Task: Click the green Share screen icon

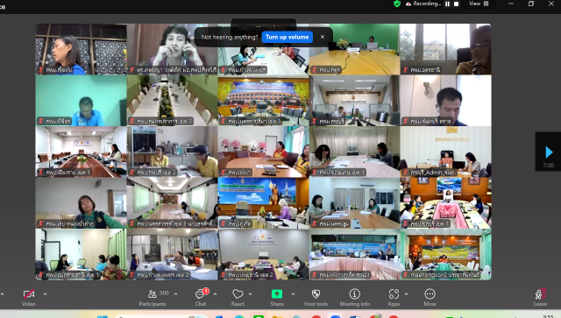Action: click(x=277, y=294)
